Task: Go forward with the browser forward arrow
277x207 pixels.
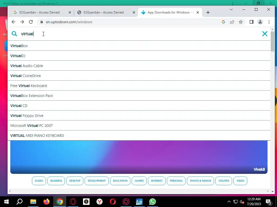Action: pos(22,22)
